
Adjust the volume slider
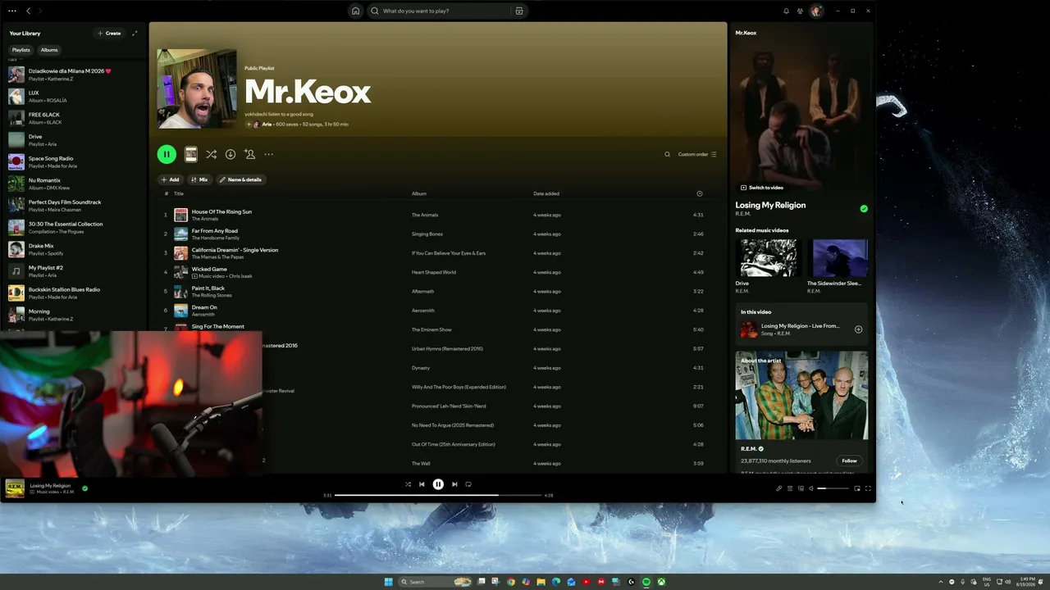pyautogui.click(x=833, y=488)
